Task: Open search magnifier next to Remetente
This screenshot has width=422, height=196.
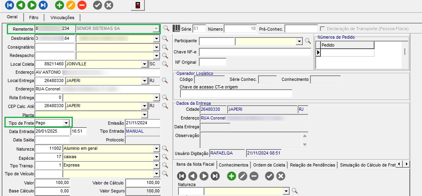Action: [x=166, y=29]
